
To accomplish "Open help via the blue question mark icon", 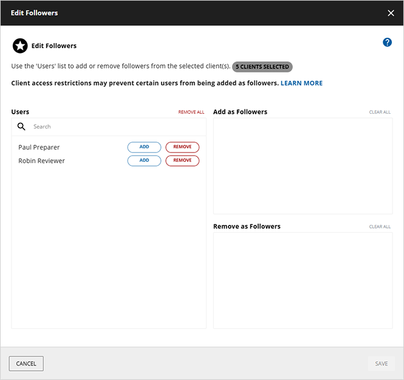I will pyautogui.click(x=387, y=43).
